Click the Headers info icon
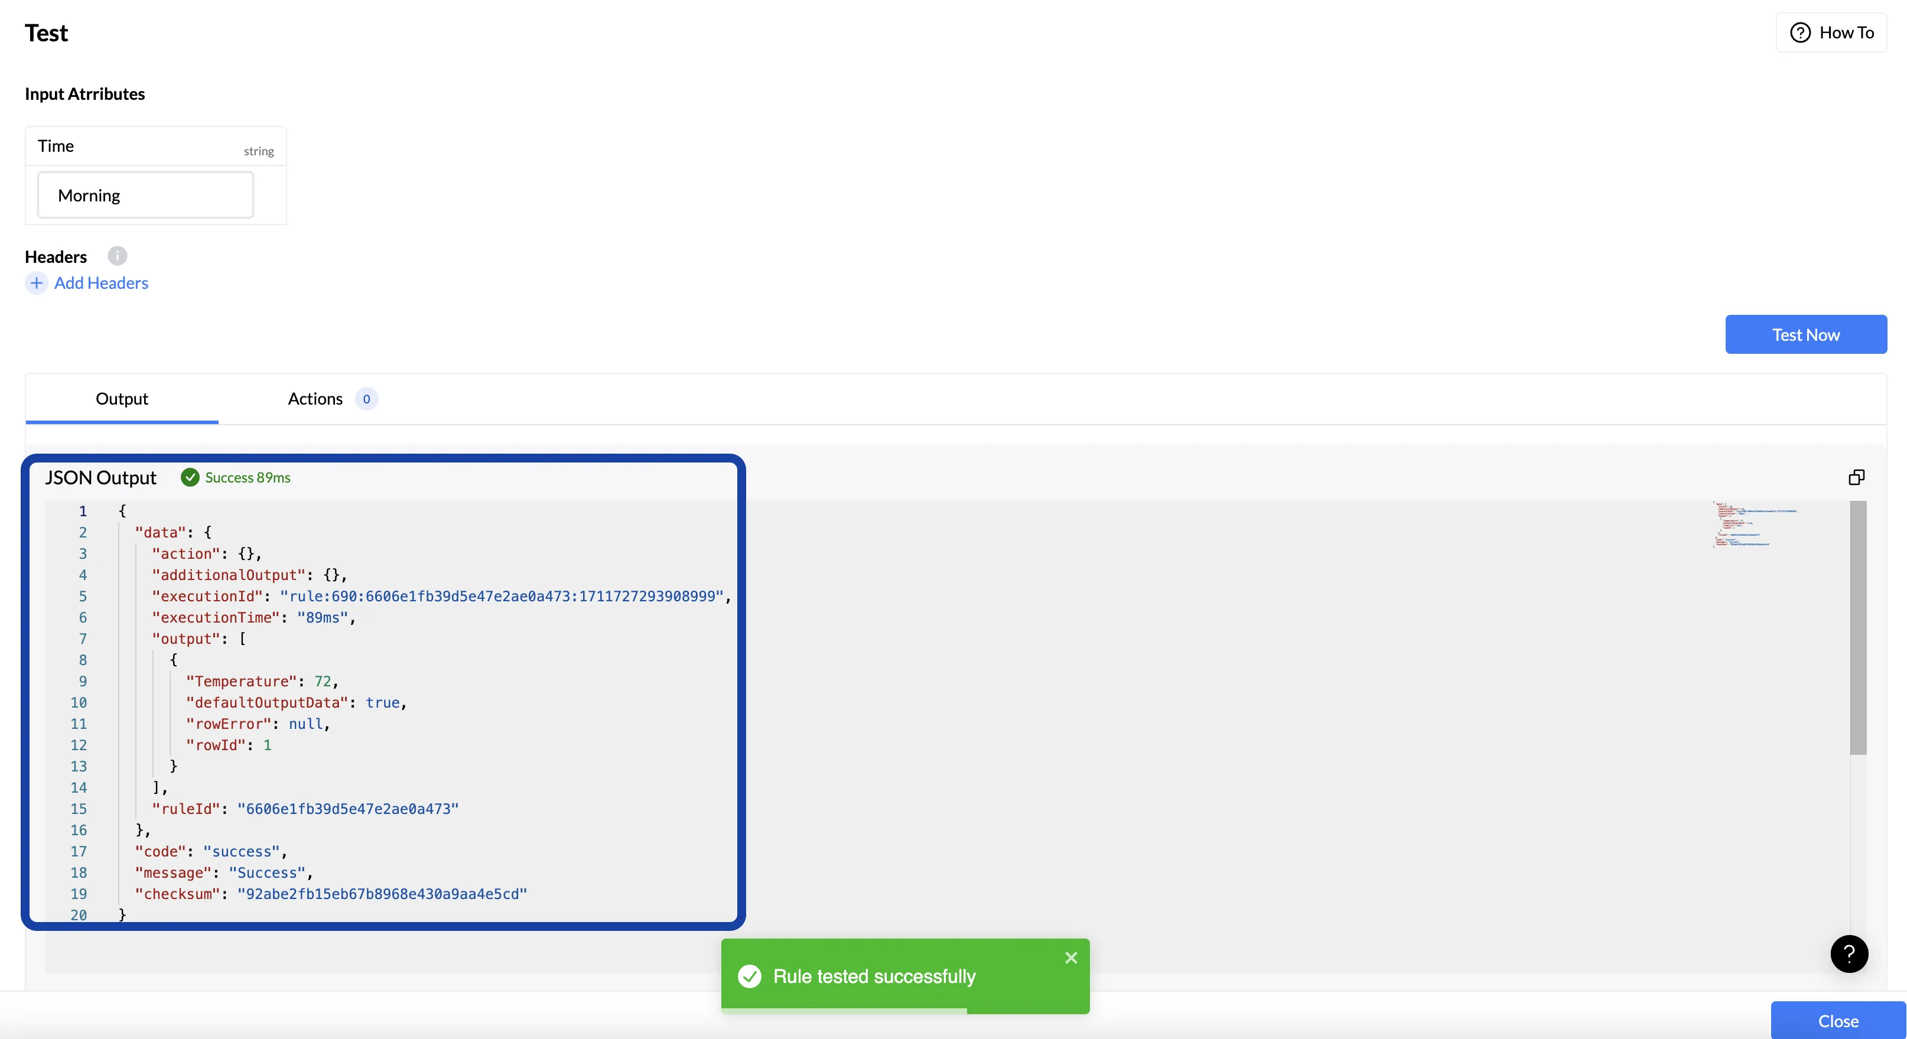The height and width of the screenshot is (1039, 1907). click(x=117, y=256)
